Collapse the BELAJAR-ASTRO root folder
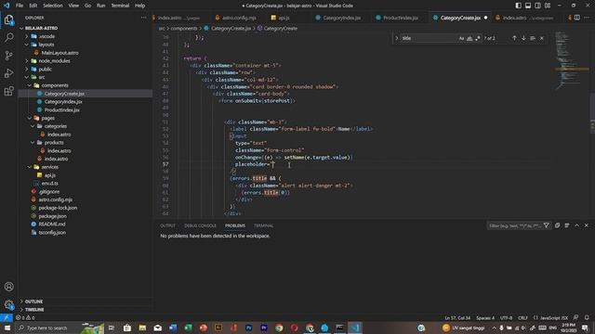This screenshot has width=595, height=334. (41, 28)
